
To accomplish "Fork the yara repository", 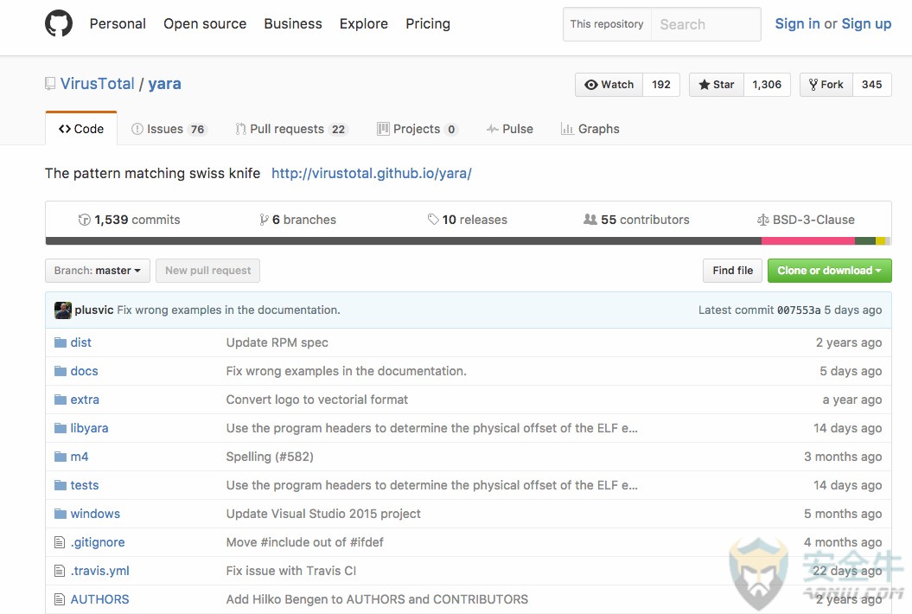I will [826, 85].
